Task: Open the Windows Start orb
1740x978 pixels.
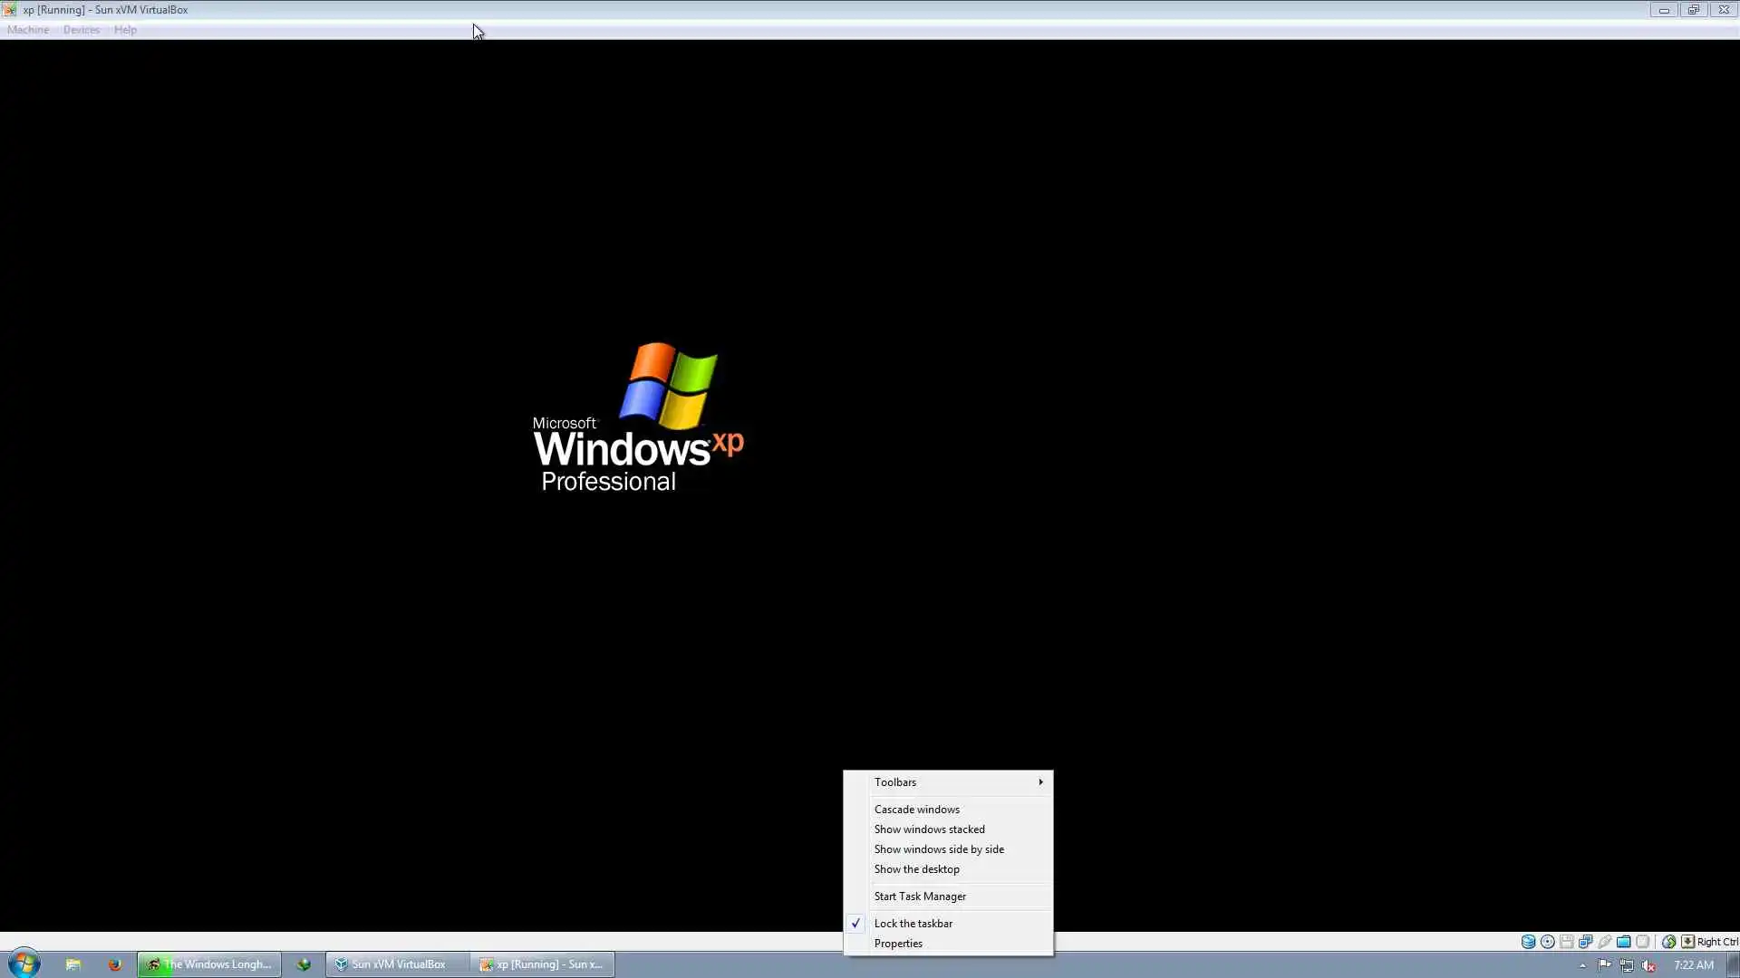Action: (x=24, y=964)
